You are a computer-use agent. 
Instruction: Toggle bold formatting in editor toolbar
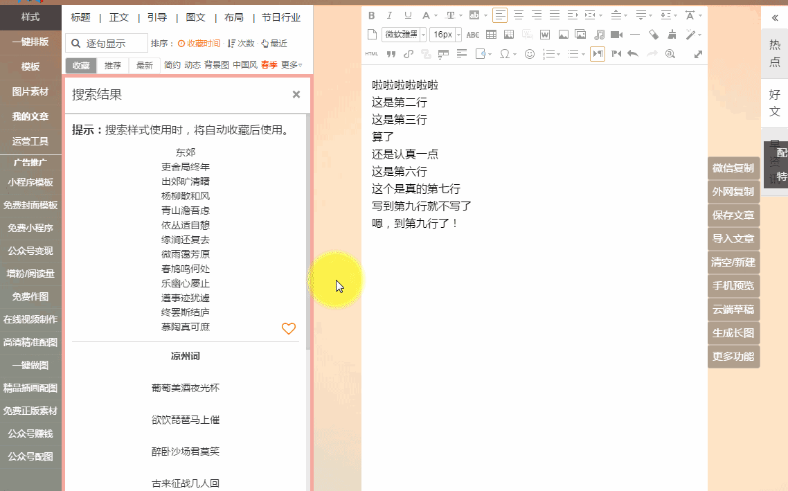point(372,15)
